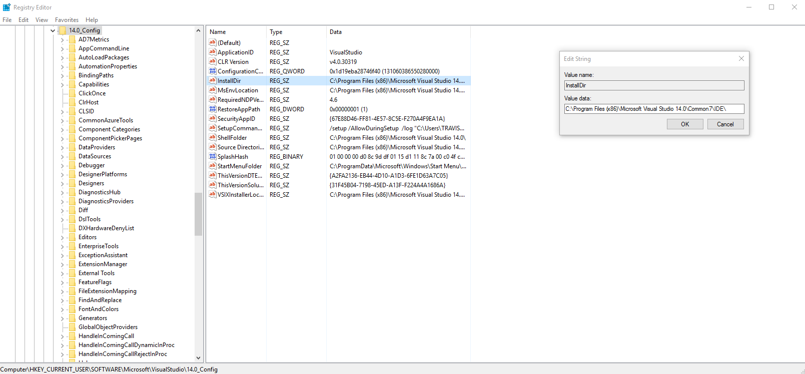
Task: Click the ThisVersionSolu... value icon
Action: click(x=213, y=185)
